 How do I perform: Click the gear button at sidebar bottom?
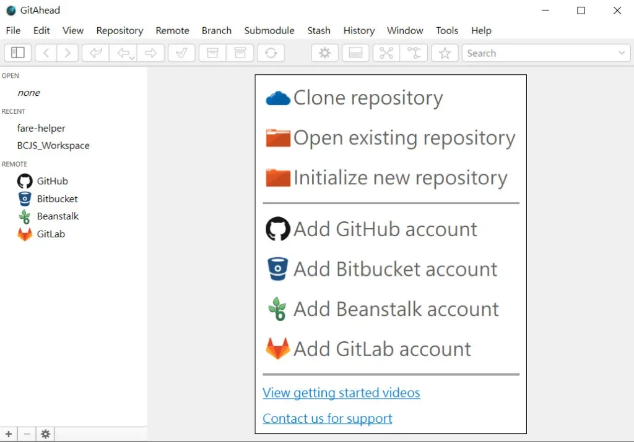(45, 435)
